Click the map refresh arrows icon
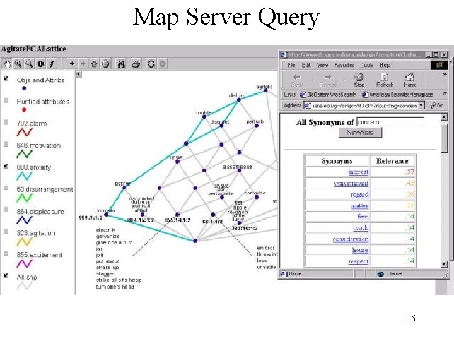 tap(151, 64)
